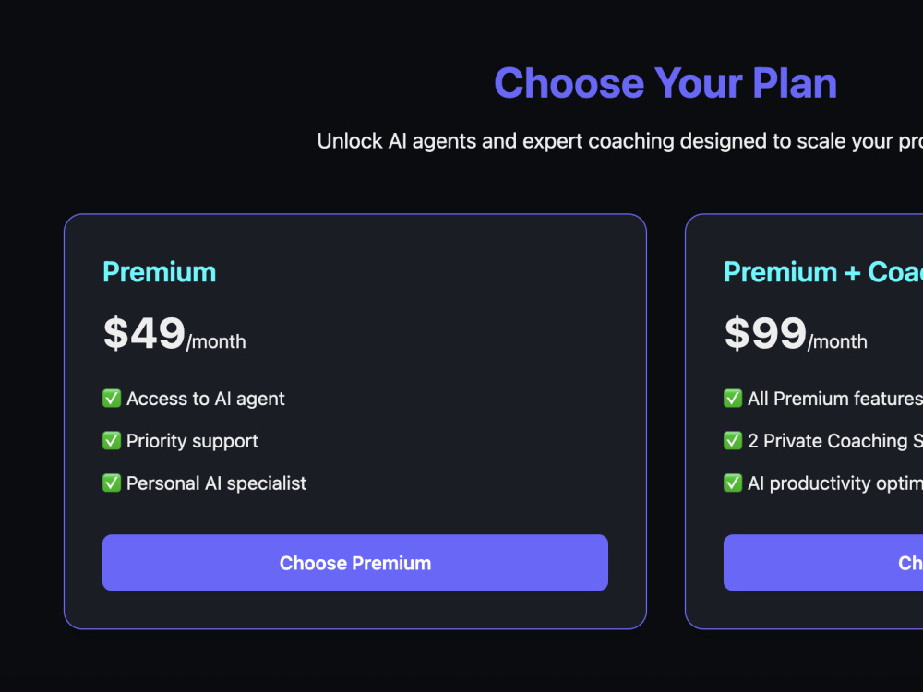The image size is (923, 692).
Task: Click the Choose Premium button
Action: 355,563
